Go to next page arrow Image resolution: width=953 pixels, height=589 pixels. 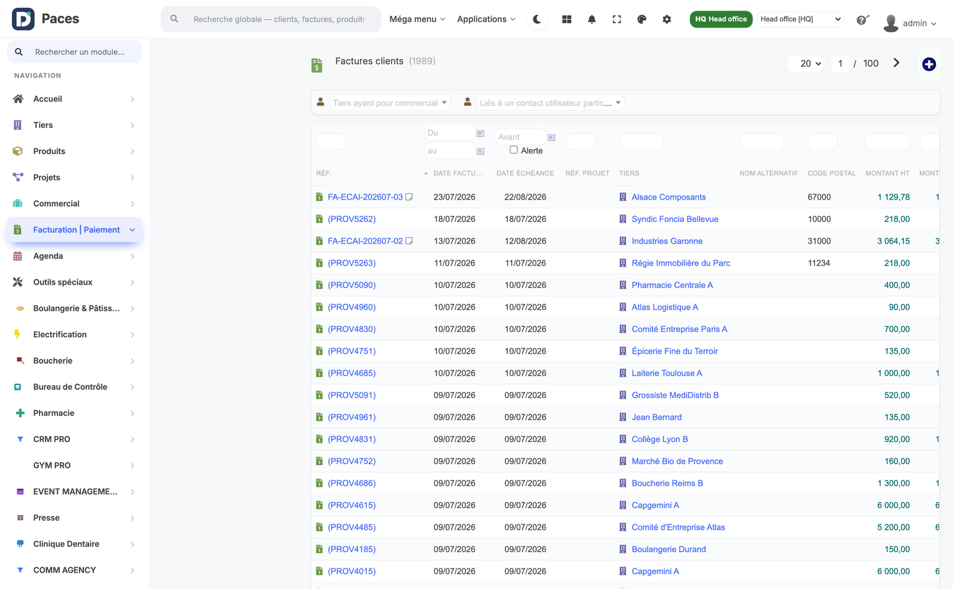[x=896, y=63]
